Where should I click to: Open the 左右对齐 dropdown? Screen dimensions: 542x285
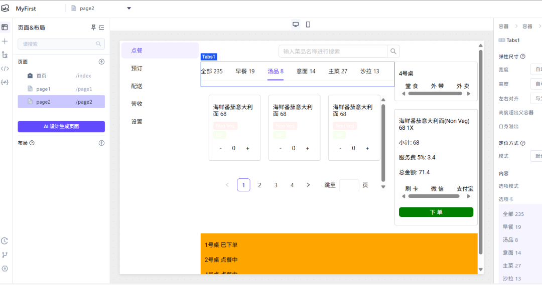(x=536, y=98)
